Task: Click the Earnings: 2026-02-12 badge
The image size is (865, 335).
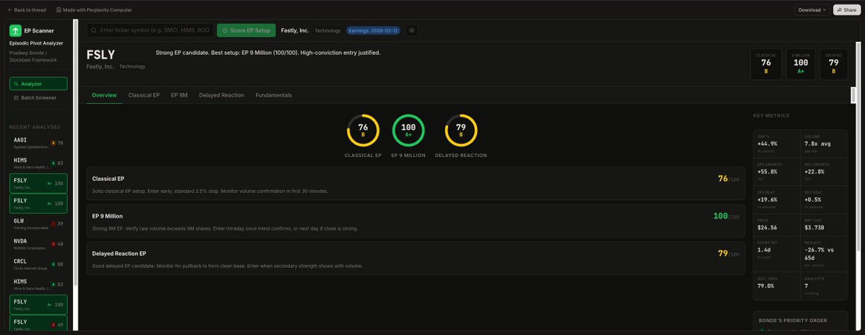Action: point(373,30)
